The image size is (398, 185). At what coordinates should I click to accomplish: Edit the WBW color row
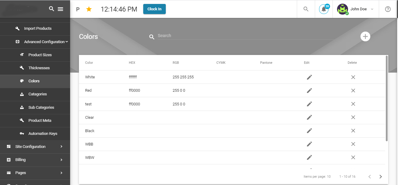pyautogui.click(x=309, y=157)
